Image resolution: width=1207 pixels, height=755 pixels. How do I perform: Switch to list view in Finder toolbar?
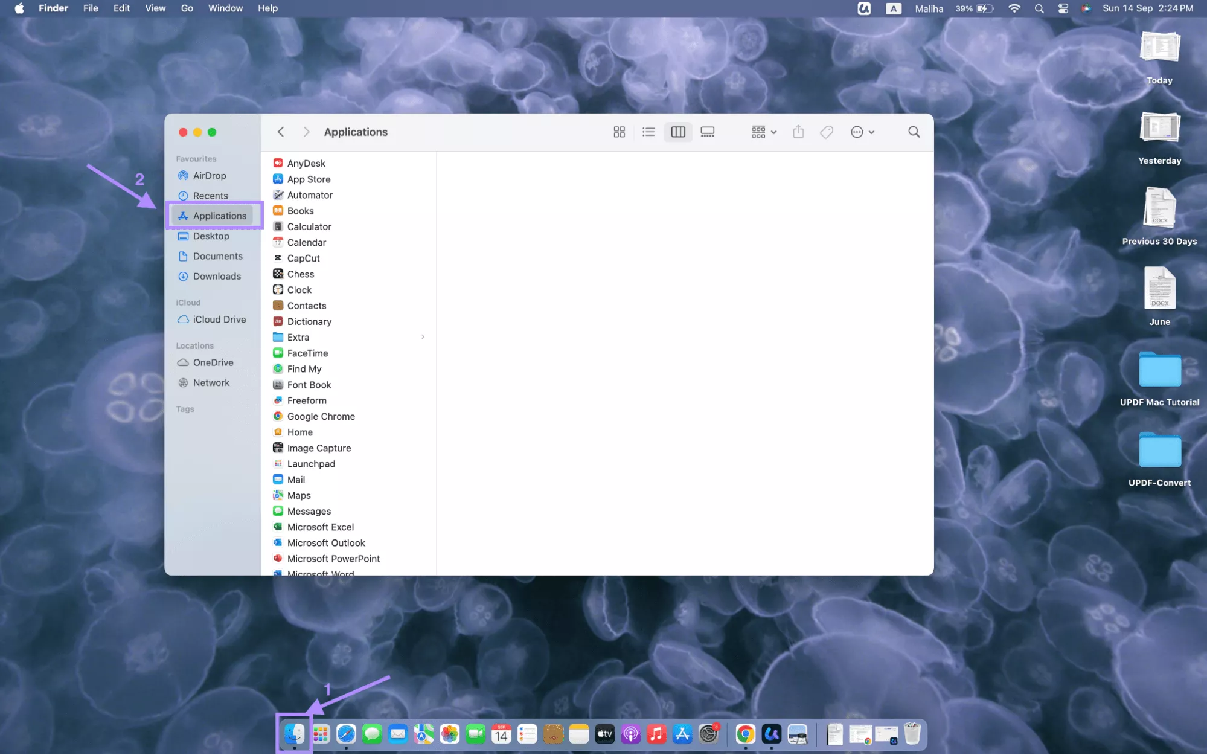click(x=648, y=132)
